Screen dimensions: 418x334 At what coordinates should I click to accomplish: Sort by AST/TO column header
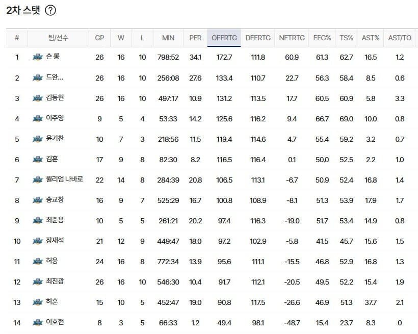[x=400, y=38]
